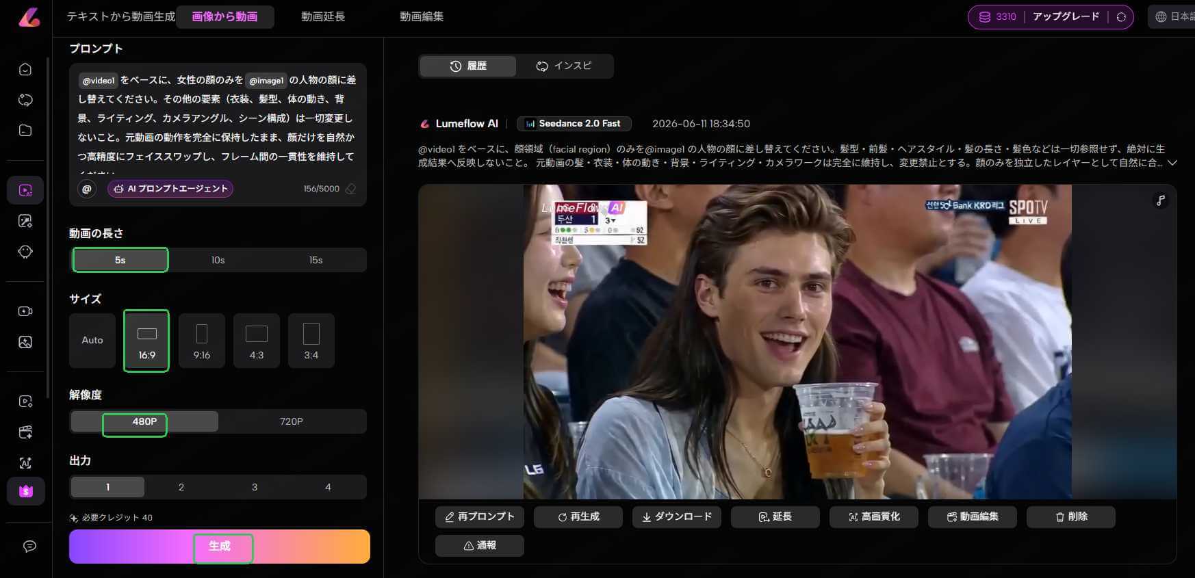The image size is (1195, 578).
Task: Select 15s video length
Action: [316, 260]
